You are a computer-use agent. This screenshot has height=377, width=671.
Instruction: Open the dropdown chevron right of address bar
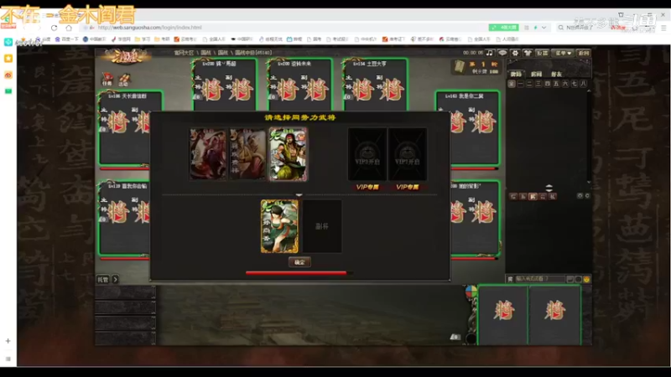(x=544, y=28)
